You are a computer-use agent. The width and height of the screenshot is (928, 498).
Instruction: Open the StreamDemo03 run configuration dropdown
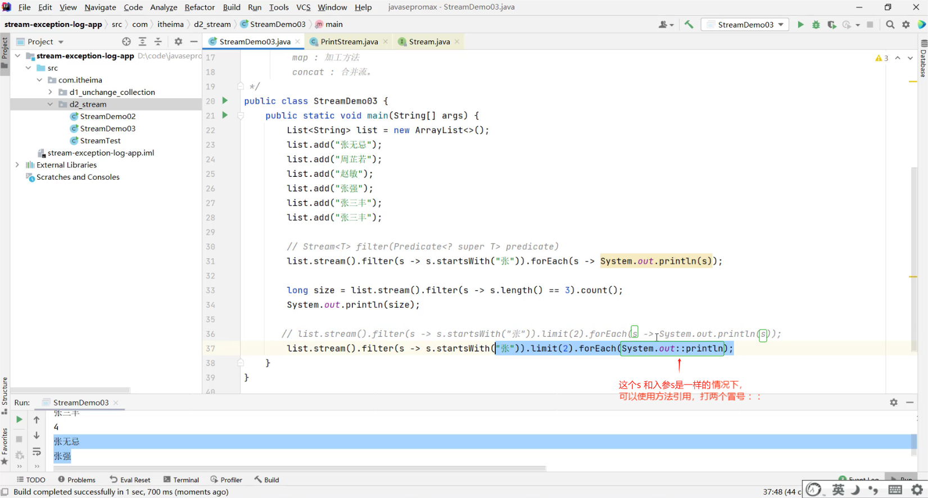[745, 25]
